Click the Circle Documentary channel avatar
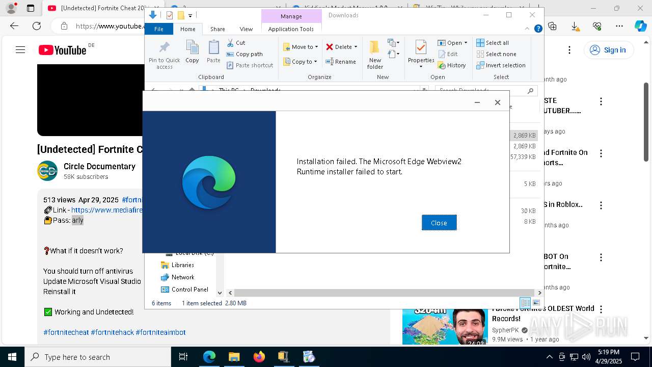Viewport: 652px width, 367px height. coord(47,171)
